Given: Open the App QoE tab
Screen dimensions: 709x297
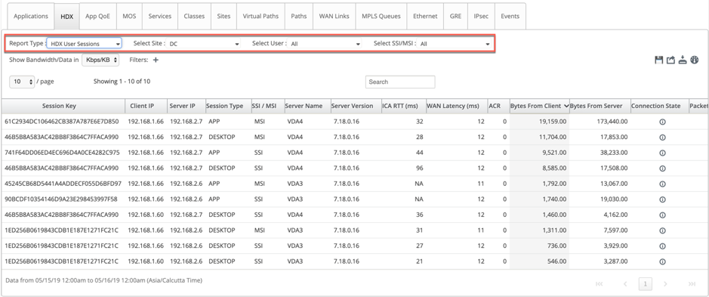Looking at the screenshot, I should pyautogui.click(x=97, y=16).
